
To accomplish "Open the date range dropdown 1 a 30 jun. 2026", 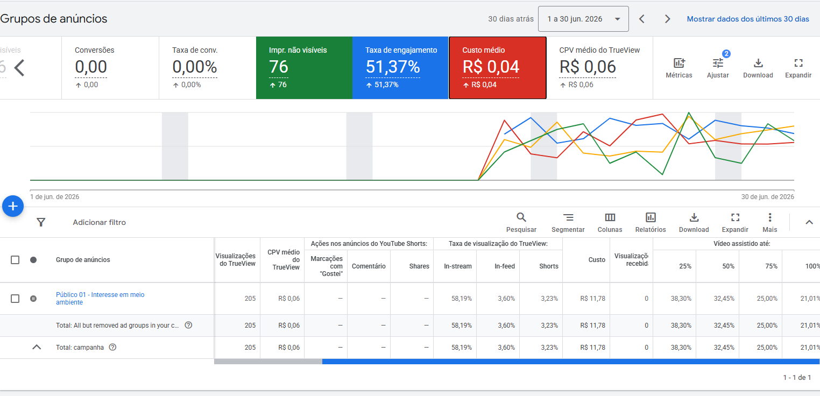I will coord(583,19).
